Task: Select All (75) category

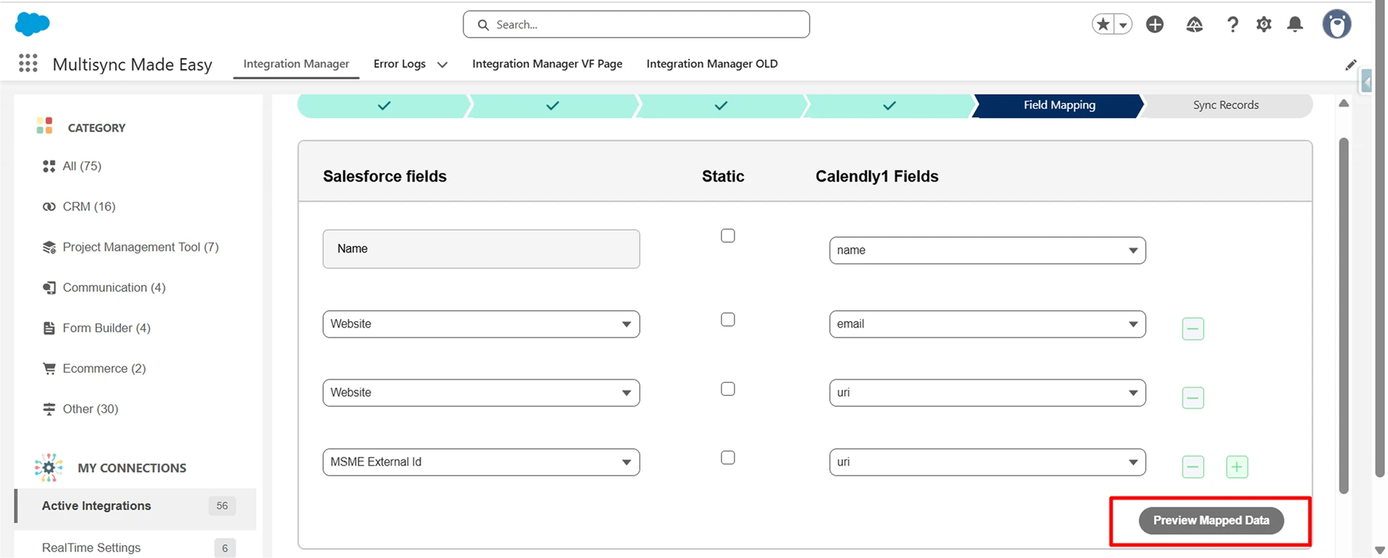Action: click(x=82, y=166)
